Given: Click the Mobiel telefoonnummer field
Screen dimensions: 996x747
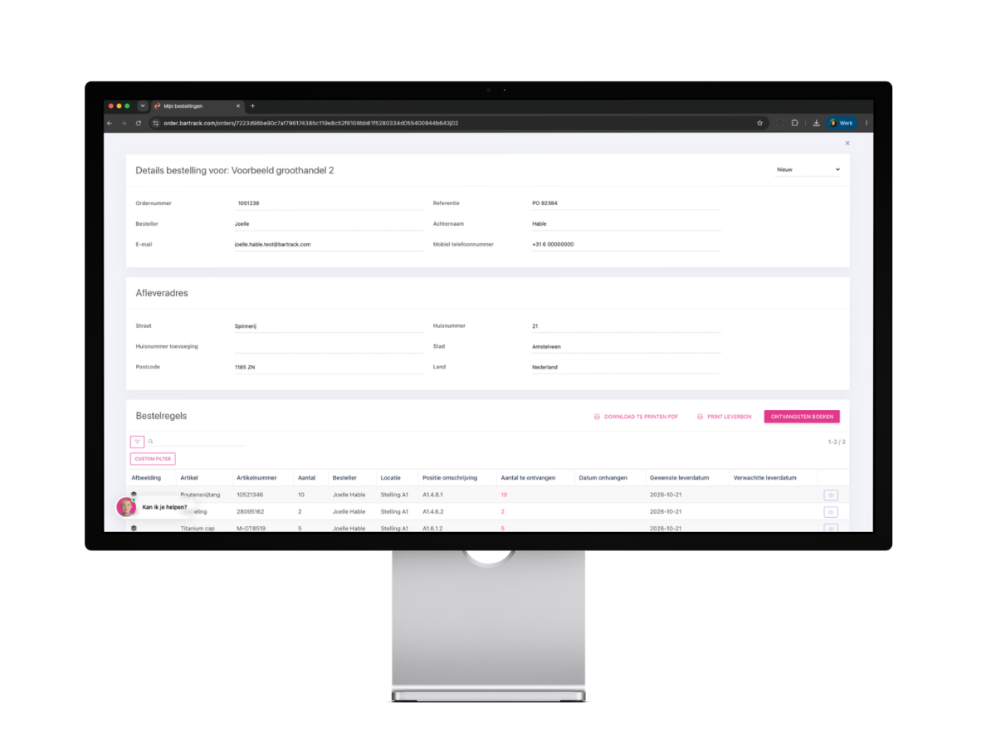Looking at the screenshot, I should pos(626,245).
